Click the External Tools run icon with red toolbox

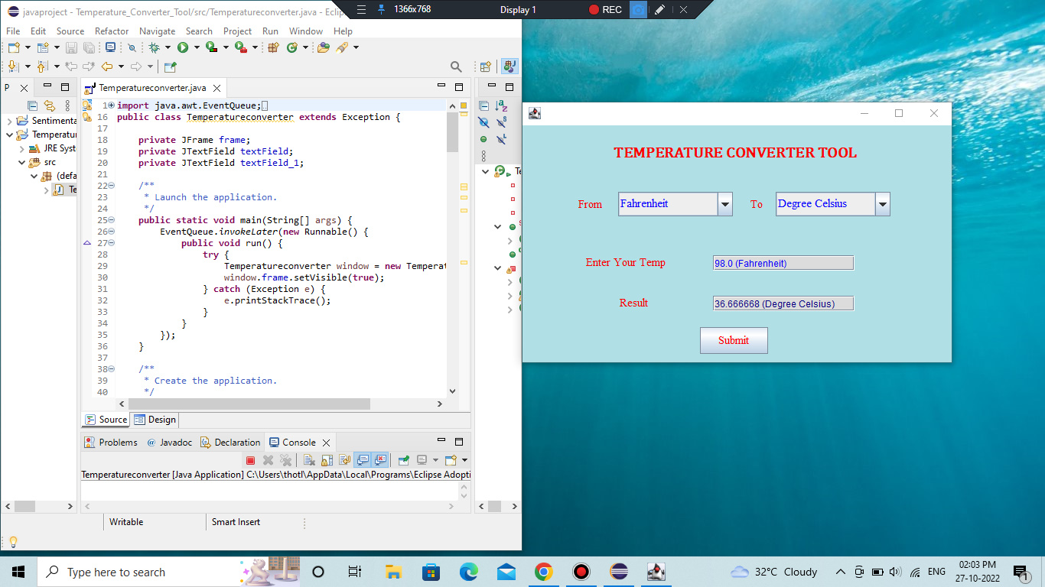tap(241, 47)
